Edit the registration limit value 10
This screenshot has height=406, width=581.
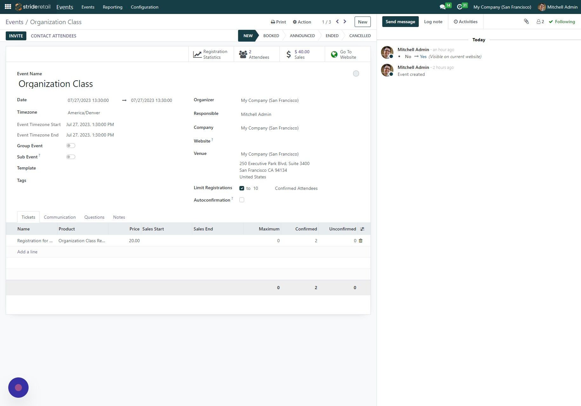261,188
